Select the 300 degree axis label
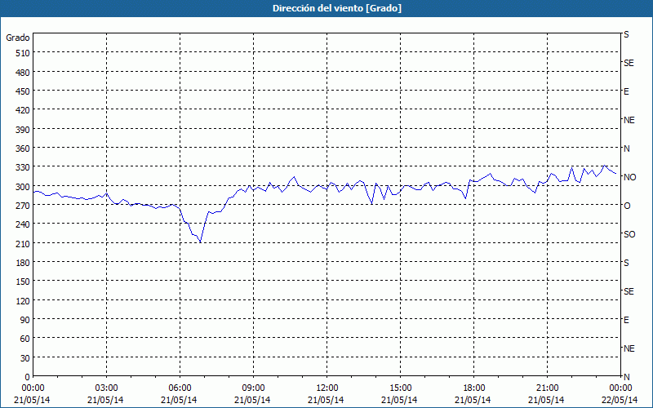 click(x=24, y=187)
